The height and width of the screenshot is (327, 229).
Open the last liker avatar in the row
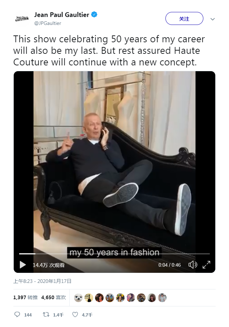coord(162,298)
